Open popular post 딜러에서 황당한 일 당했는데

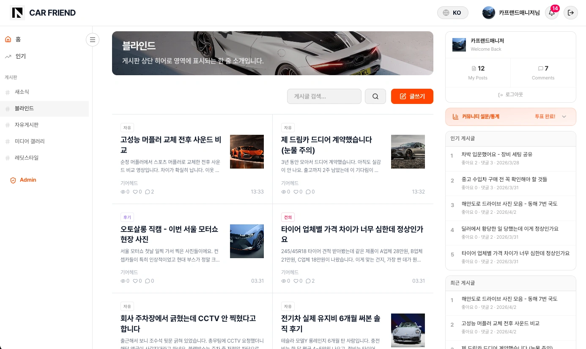coord(510,229)
